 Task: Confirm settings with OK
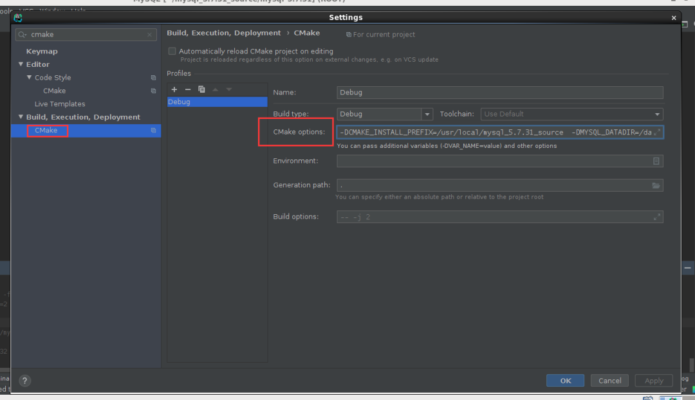(564, 380)
